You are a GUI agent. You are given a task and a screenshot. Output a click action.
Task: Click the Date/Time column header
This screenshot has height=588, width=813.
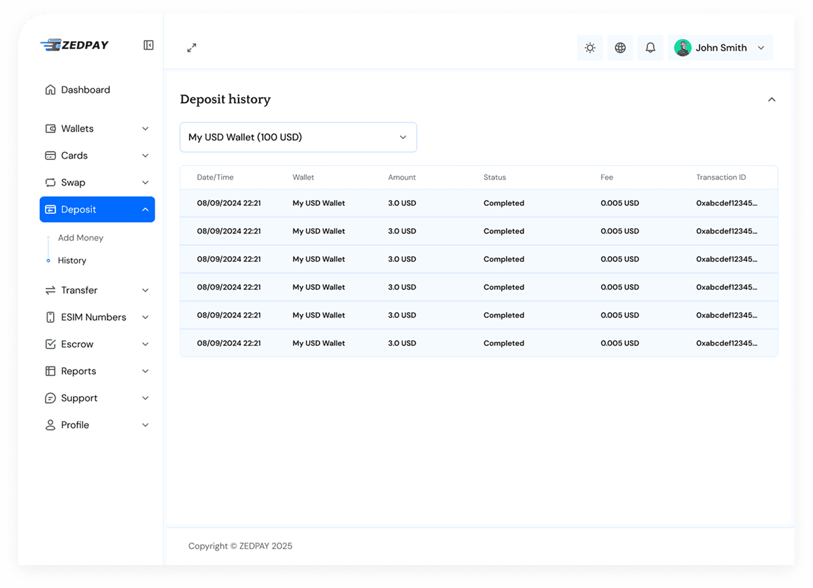[215, 177]
